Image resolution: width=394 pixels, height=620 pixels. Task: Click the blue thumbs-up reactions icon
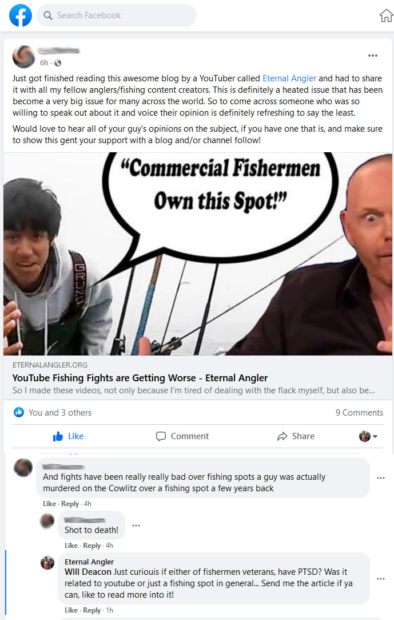click(x=18, y=412)
